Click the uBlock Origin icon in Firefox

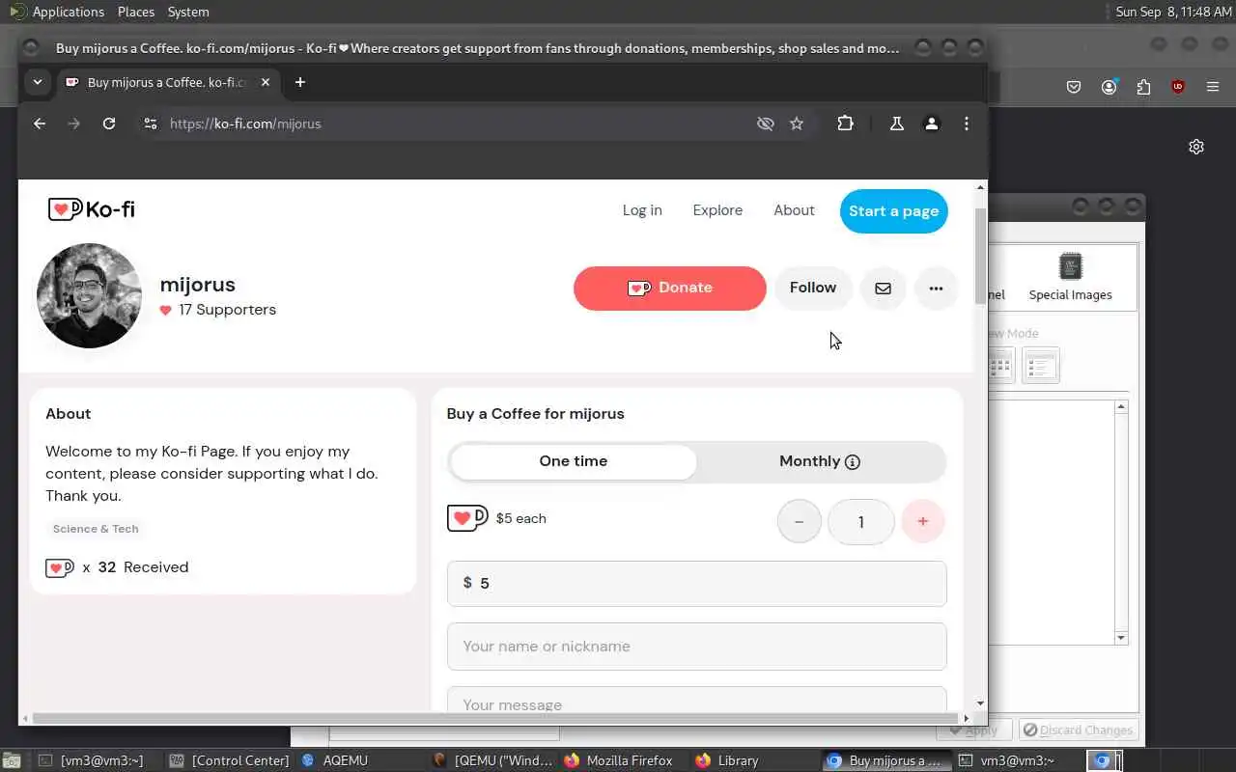click(x=1178, y=87)
